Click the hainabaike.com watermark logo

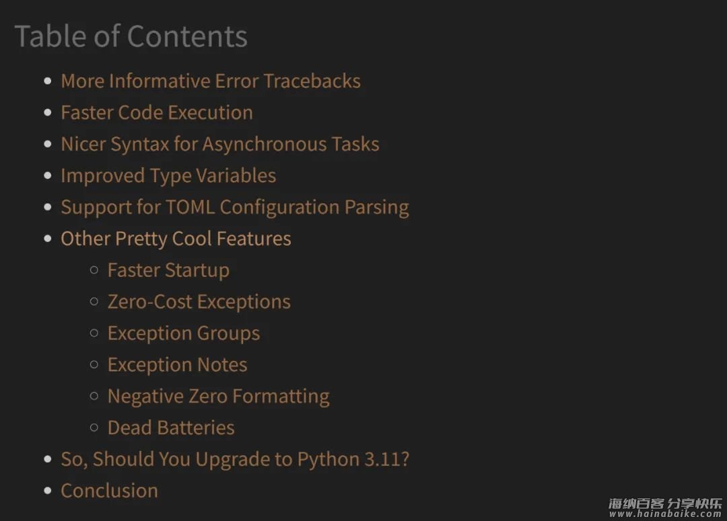665,508
